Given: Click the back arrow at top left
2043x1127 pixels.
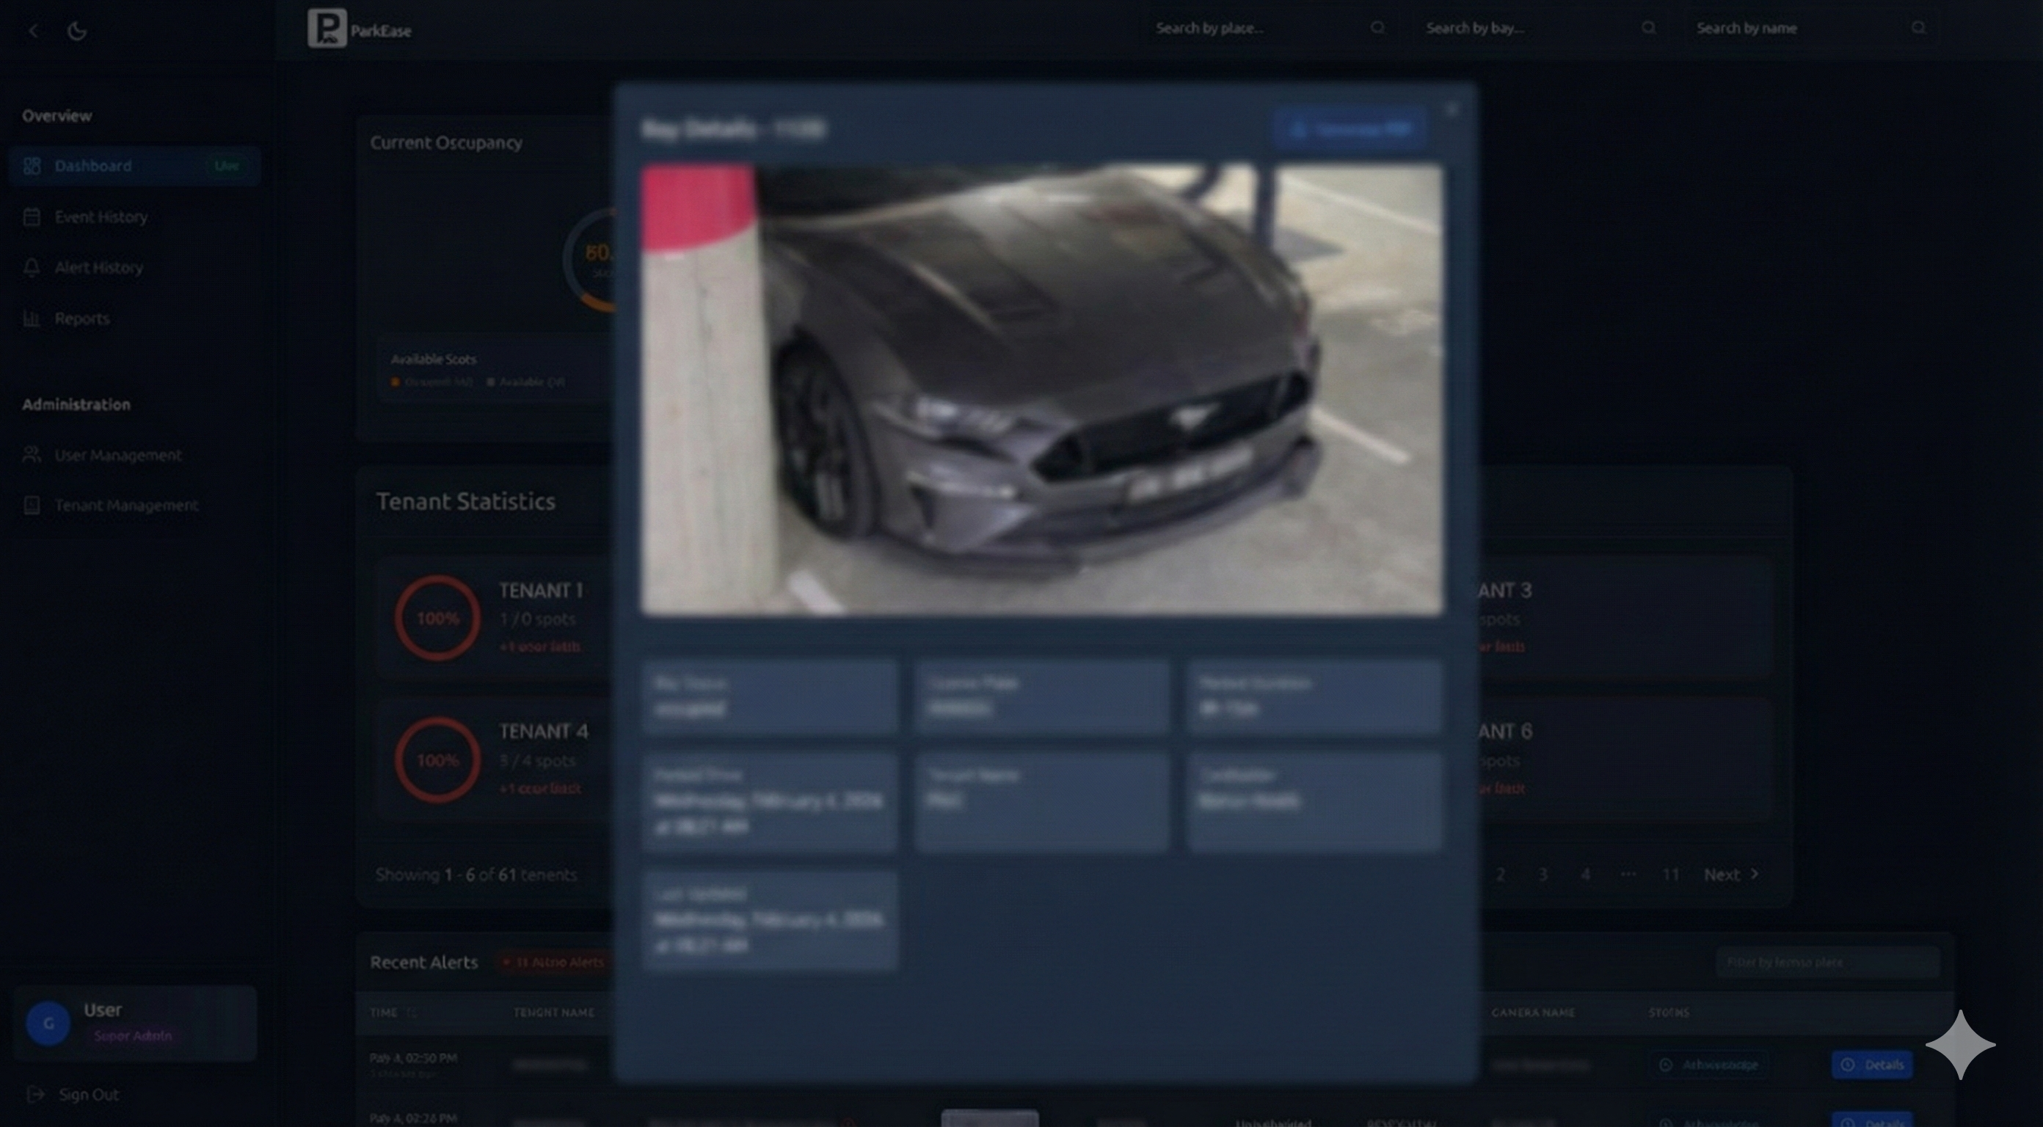Looking at the screenshot, I should pos(33,29).
